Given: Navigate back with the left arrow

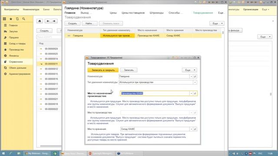Looking at the screenshot, I should point(48,21).
